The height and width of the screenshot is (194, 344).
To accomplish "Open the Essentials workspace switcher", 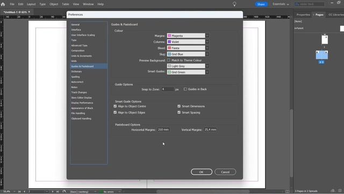I will (281, 4).
